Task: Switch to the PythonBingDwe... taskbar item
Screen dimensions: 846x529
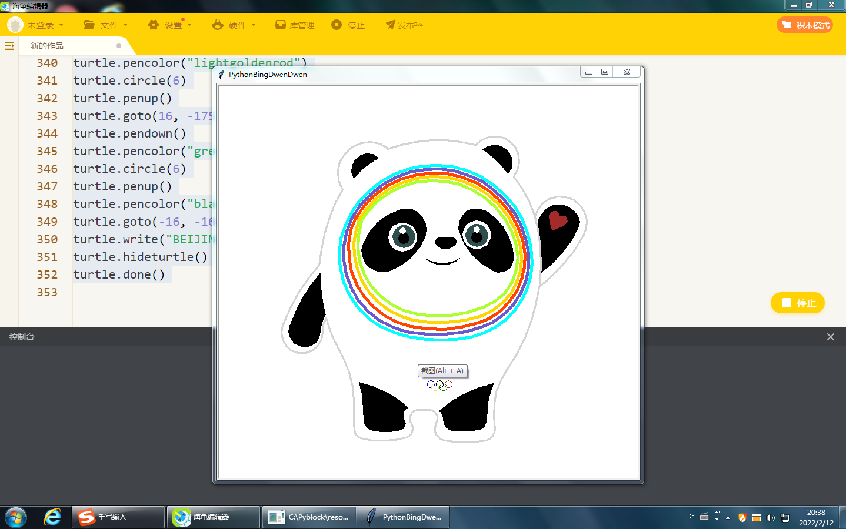Action: click(x=404, y=517)
